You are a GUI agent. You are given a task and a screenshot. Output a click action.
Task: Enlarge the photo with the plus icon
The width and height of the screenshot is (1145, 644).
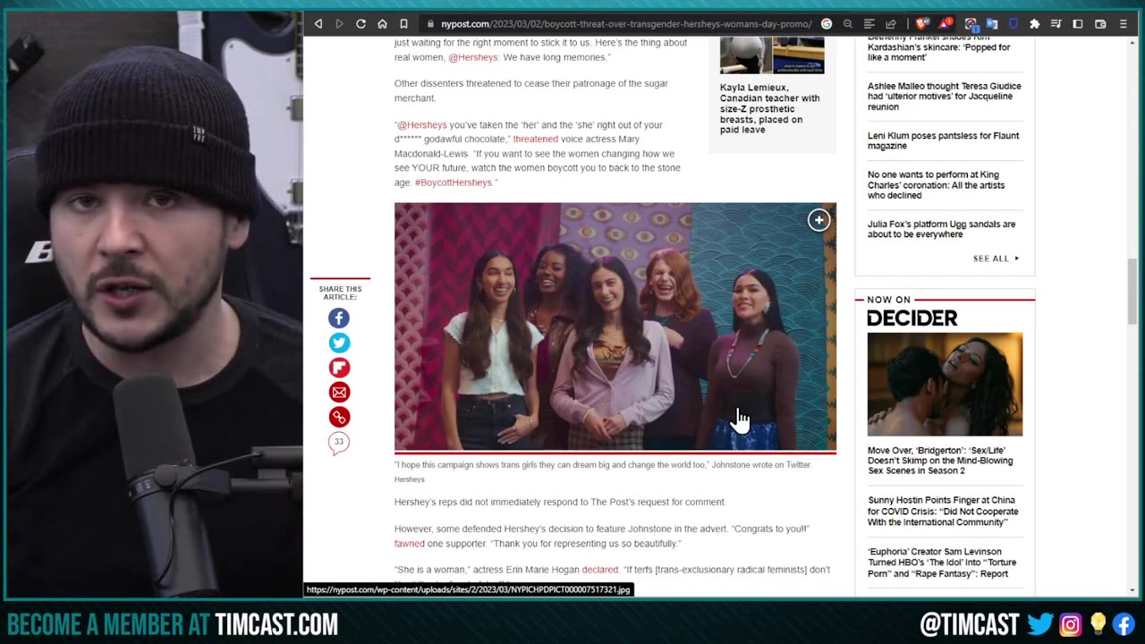(818, 220)
